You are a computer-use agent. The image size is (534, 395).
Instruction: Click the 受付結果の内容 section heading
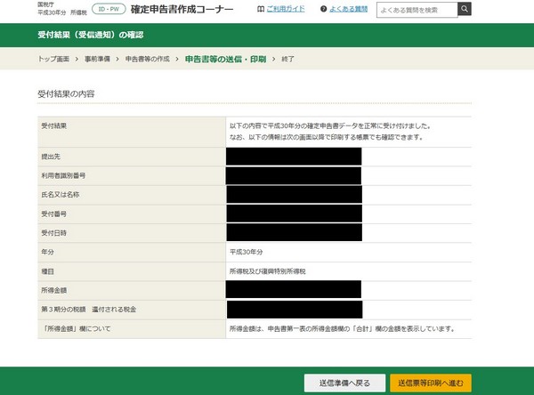[x=66, y=93]
